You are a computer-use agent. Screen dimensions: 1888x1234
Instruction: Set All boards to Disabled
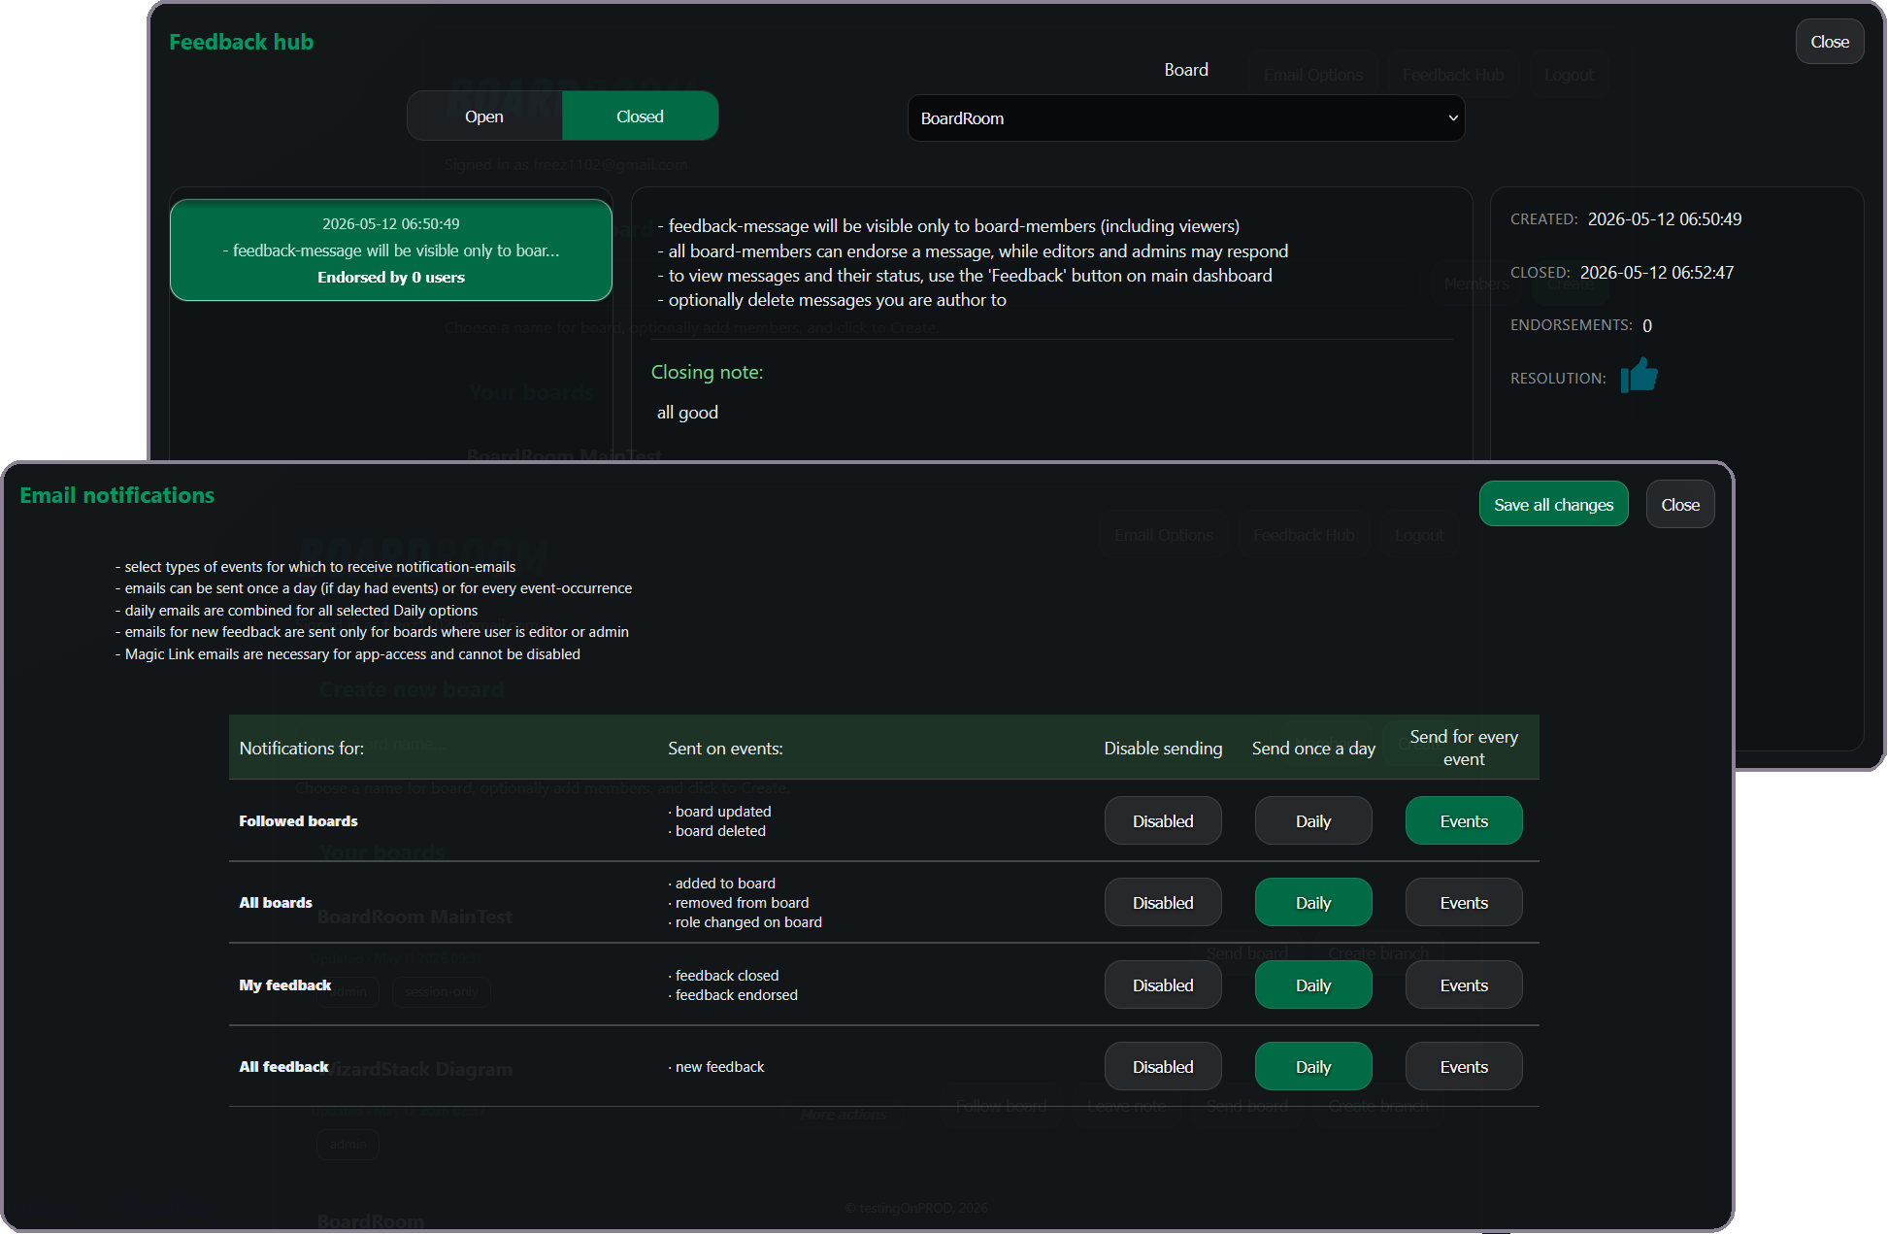1163,903
